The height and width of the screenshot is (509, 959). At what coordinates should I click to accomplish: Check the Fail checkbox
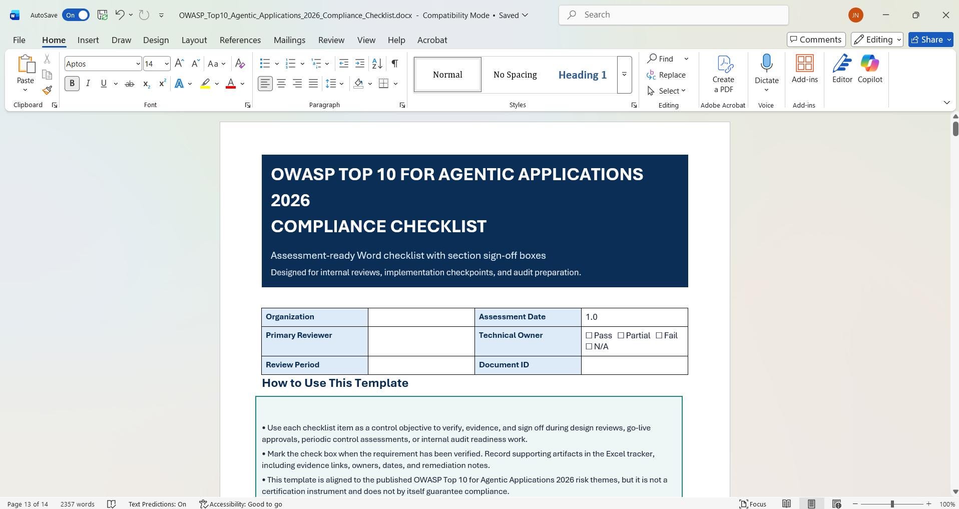tap(659, 335)
